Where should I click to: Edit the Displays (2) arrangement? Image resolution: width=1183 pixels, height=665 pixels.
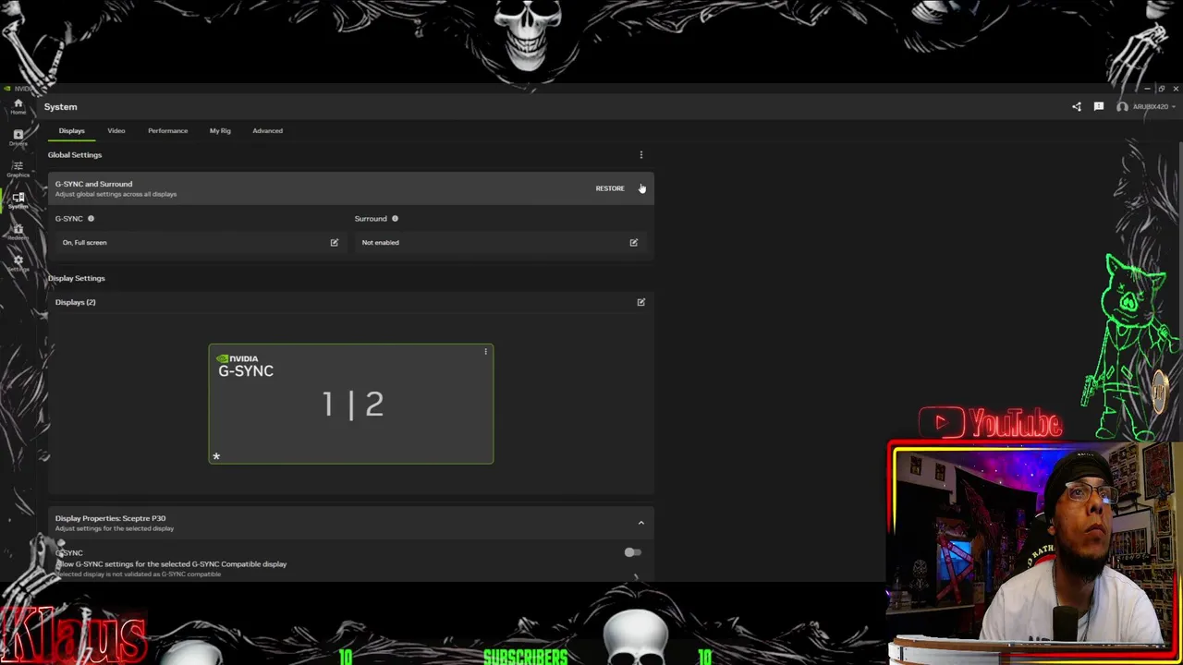point(641,302)
